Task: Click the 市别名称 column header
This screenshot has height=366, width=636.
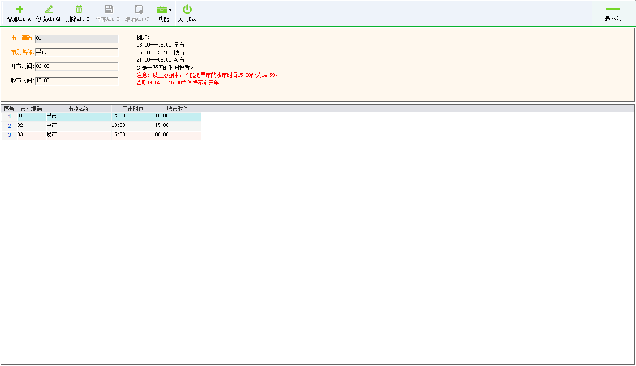Action: point(78,109)
